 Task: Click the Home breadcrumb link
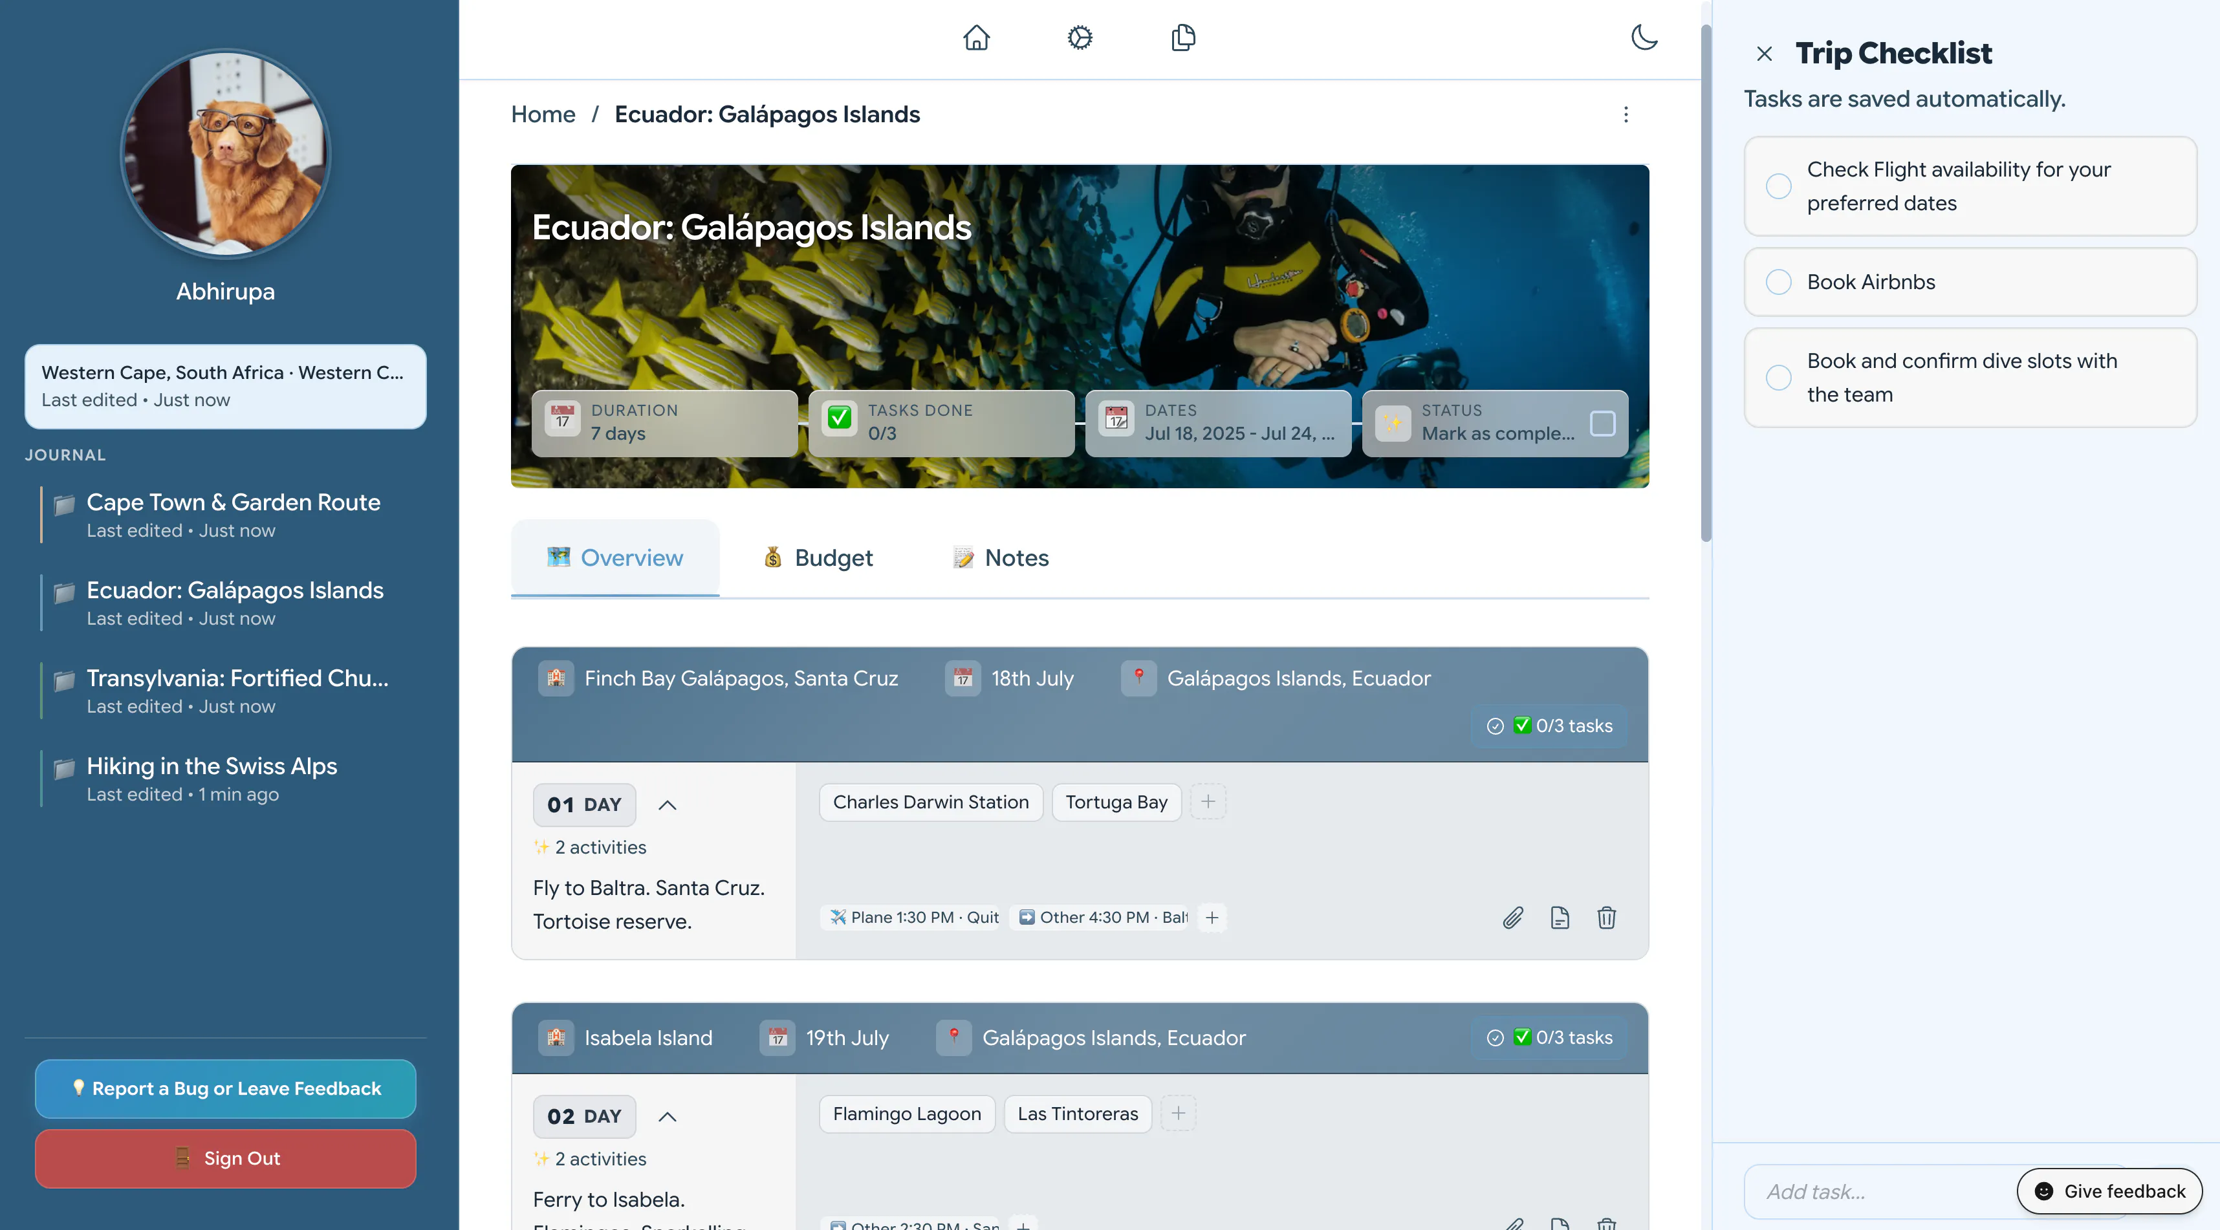click(x=543, y=114)
